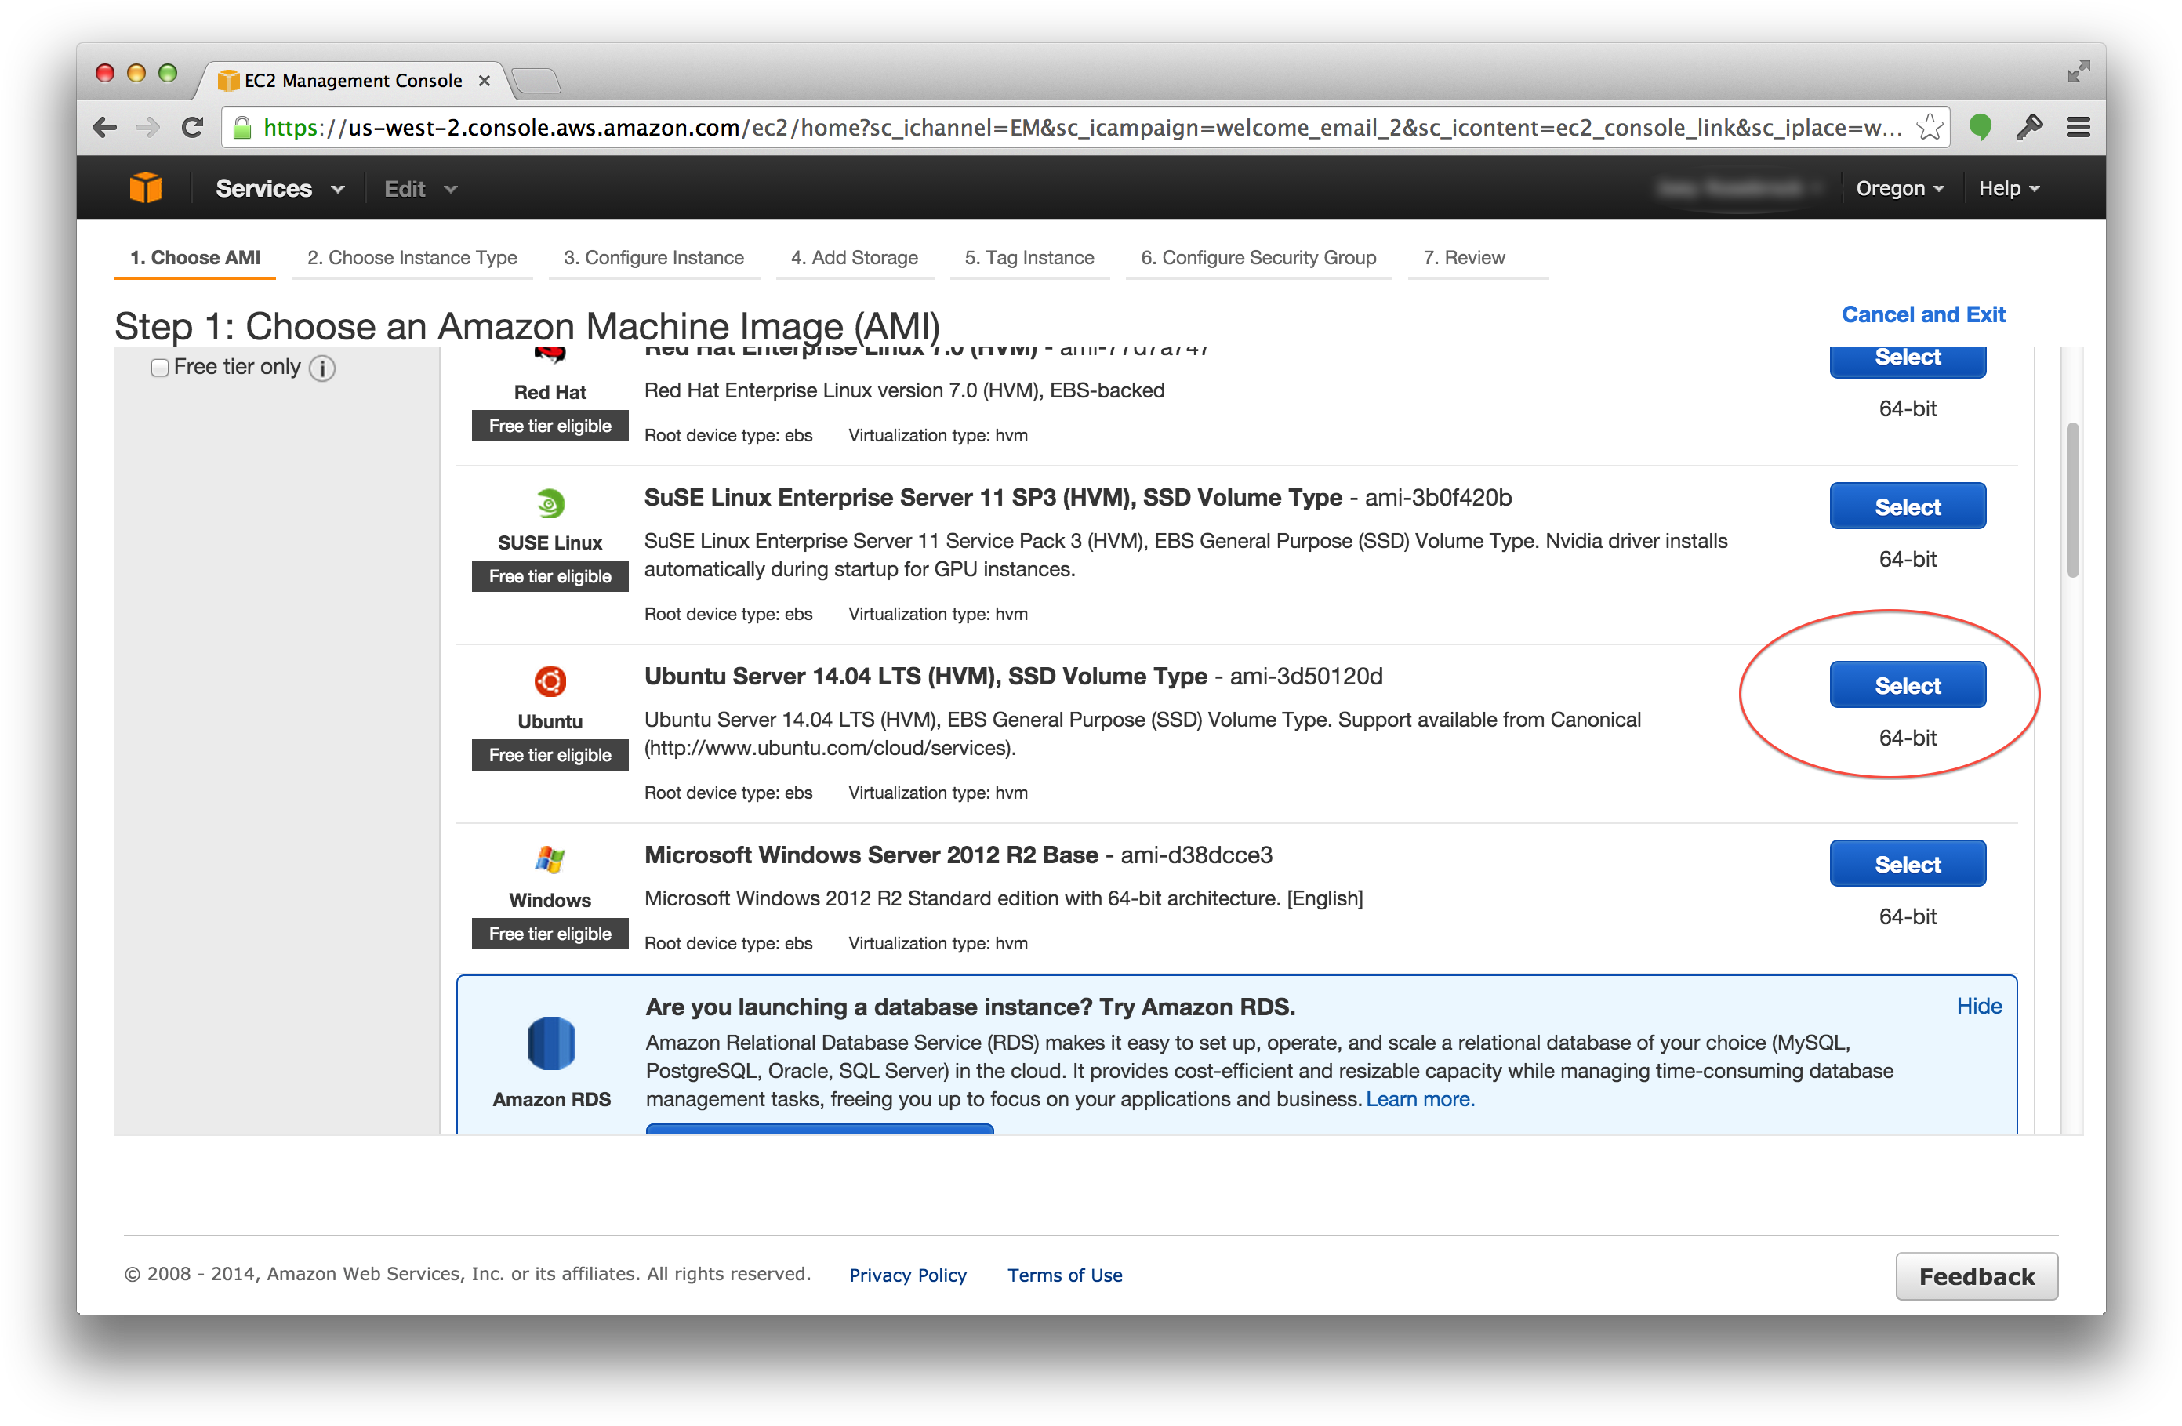The height and width of the screenshot is (1426, 2182).
Task: Jump to 4. Add Storage step
Action: click(855, 257)
